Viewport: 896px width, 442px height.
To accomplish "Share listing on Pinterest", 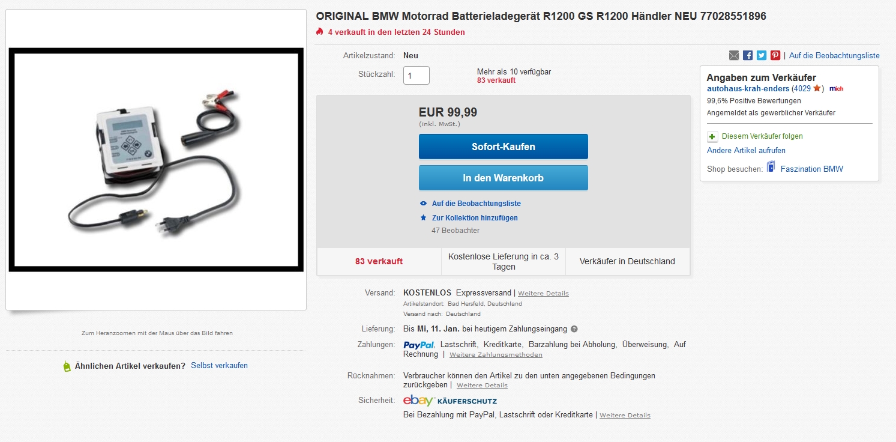I will (775, 55).
